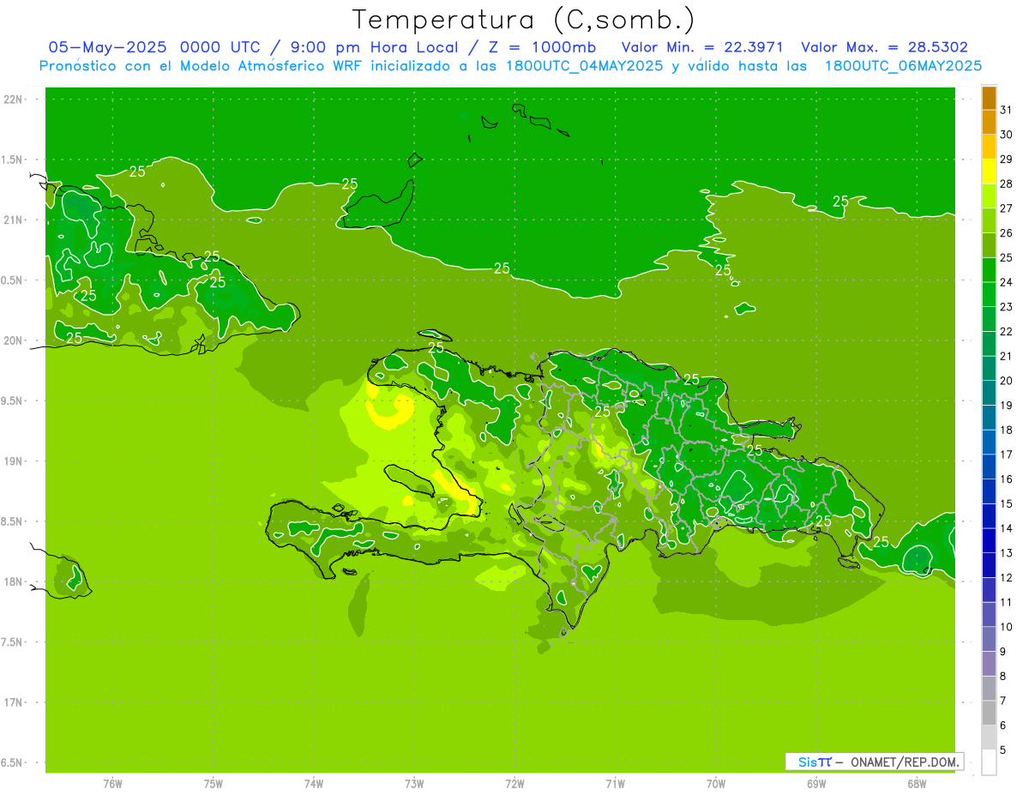The height and width of the screenshot is (795, 1029).
Task: Click the legend value 11
Action: [x=1007, y=603]
